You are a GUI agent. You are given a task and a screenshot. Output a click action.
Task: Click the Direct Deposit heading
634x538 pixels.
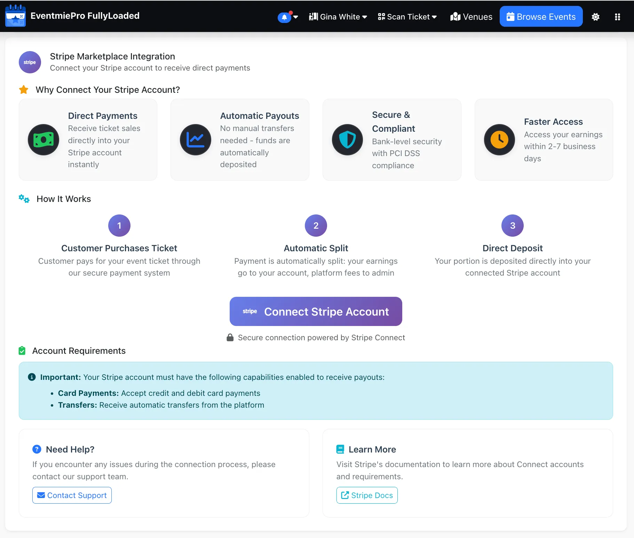click(x=513, y=248)
